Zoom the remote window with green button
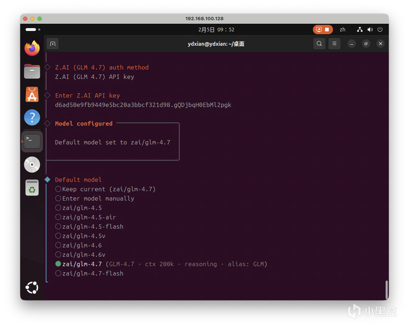Image resolution: width=409 pixels, height=327 pixels. click(40, 18)
